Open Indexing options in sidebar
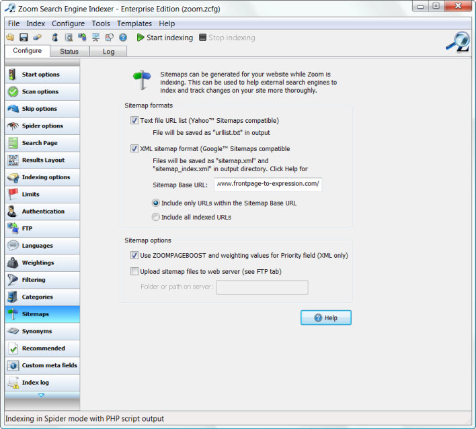This screenshot has width=476, height=429. click(42, 177)
